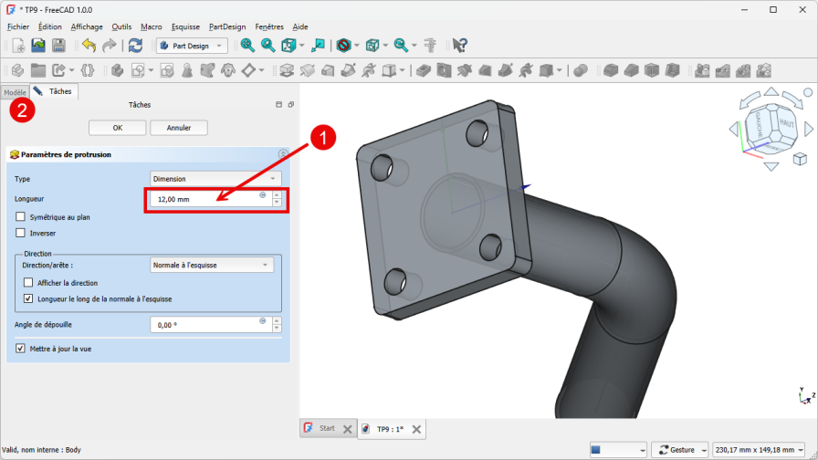818x460 pixels.
Task: Uncheck Mettre à jour la vue
Action: click(21, 349)
